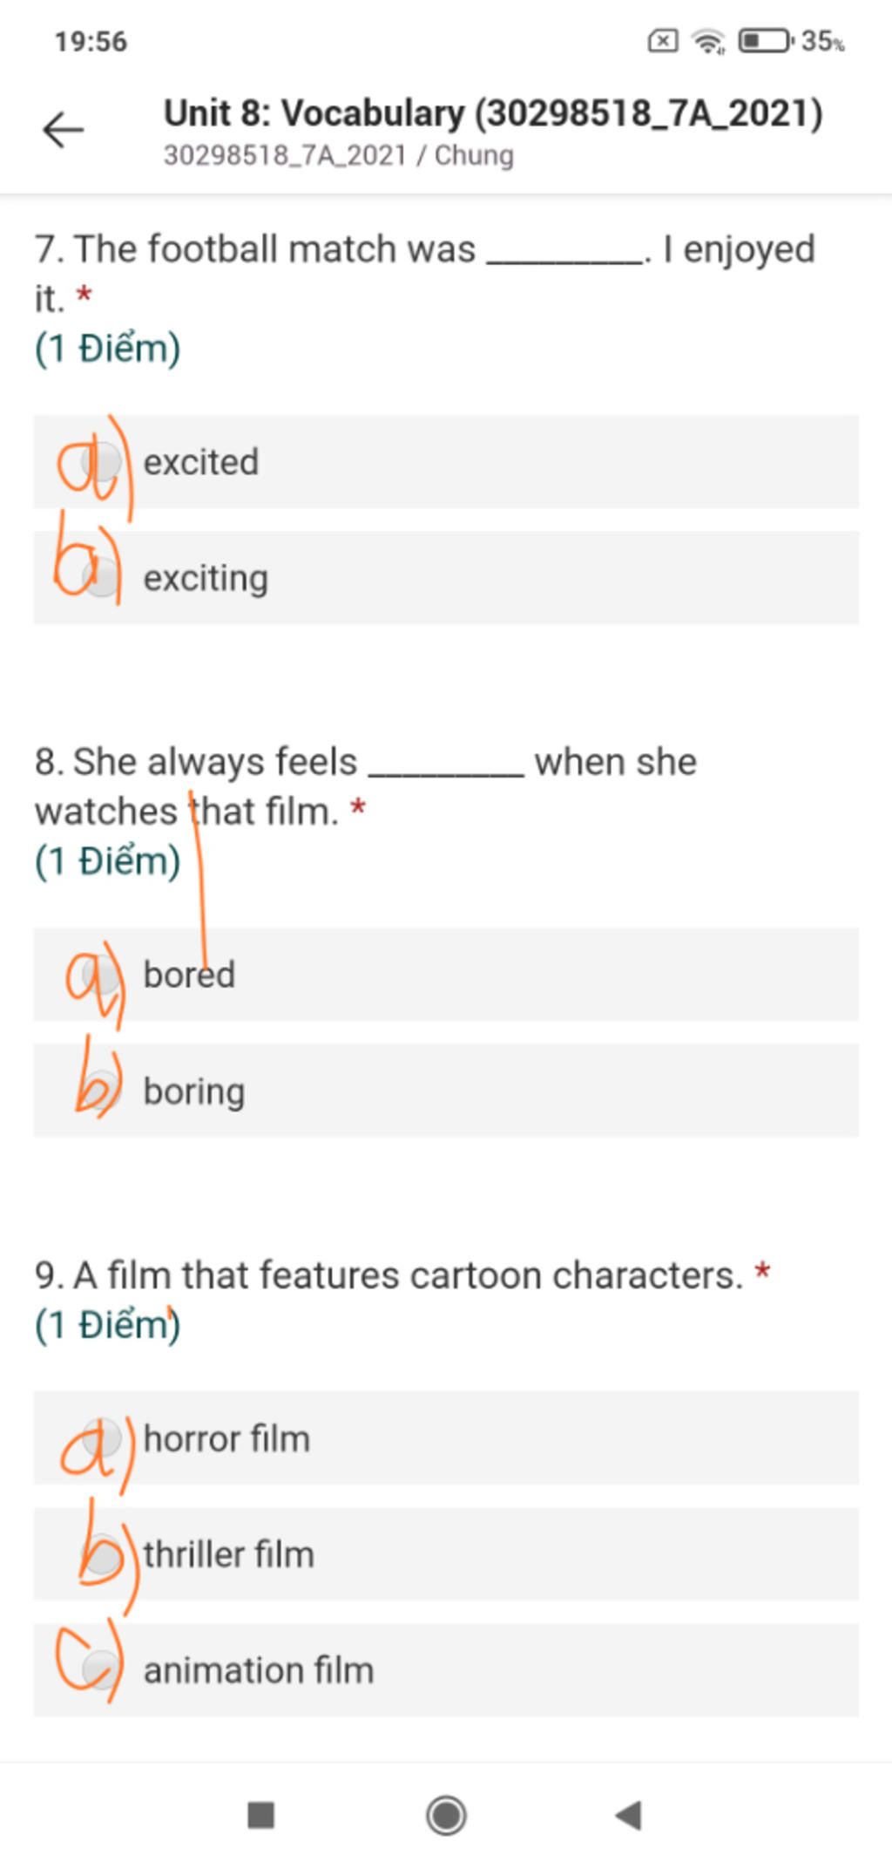Tap the Android recent apps square icon
This screenshot has width=892, height=1869.
[261, 1816]
